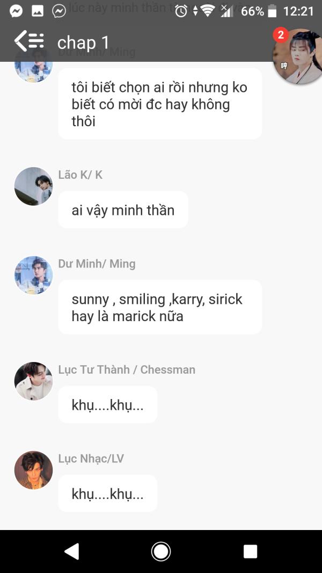Tap Lão K avatar picture
322x573 pixels.
tap(34, 186)
